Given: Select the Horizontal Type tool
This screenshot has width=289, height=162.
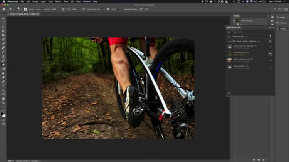Looking at the screenshot, I should tap(3, 86).
